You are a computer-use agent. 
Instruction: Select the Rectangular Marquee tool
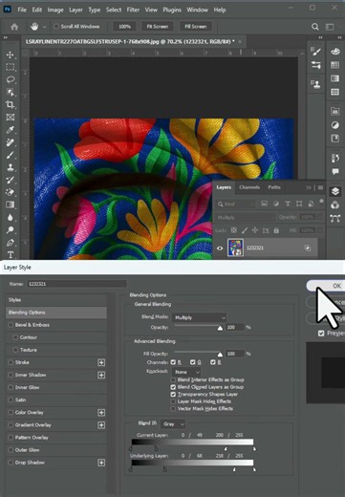click(x=10, y=67)
